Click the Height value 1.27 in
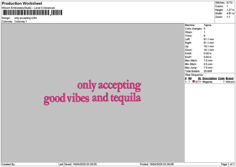The height and width of the screenshot is (167, 236). 230,10
